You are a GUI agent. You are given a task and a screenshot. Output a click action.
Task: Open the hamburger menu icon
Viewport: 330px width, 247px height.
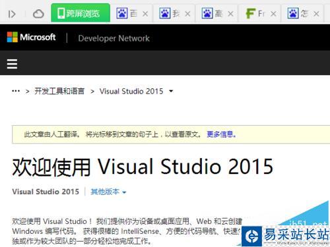(12, 64)
